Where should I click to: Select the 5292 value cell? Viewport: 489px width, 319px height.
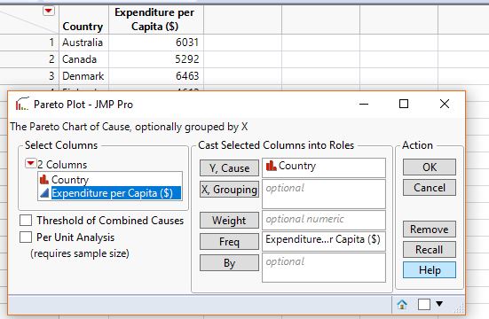pos(156,59)
